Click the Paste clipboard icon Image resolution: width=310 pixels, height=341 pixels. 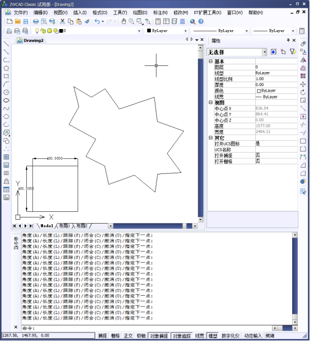click(78, 21)
